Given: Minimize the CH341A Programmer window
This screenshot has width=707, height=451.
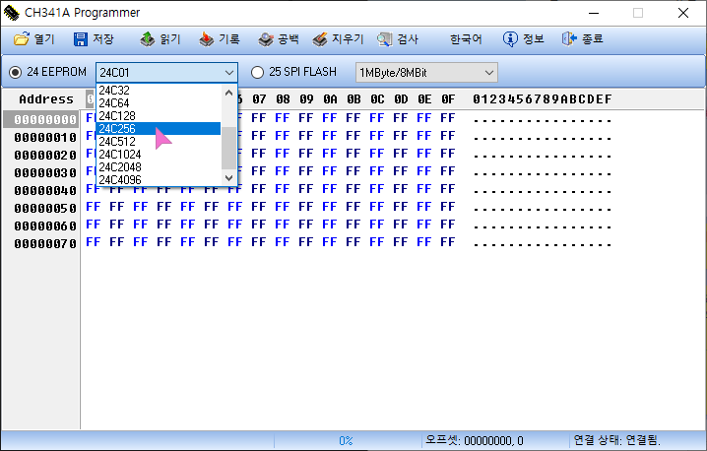Looking at the screenshot, I should 594,13.
